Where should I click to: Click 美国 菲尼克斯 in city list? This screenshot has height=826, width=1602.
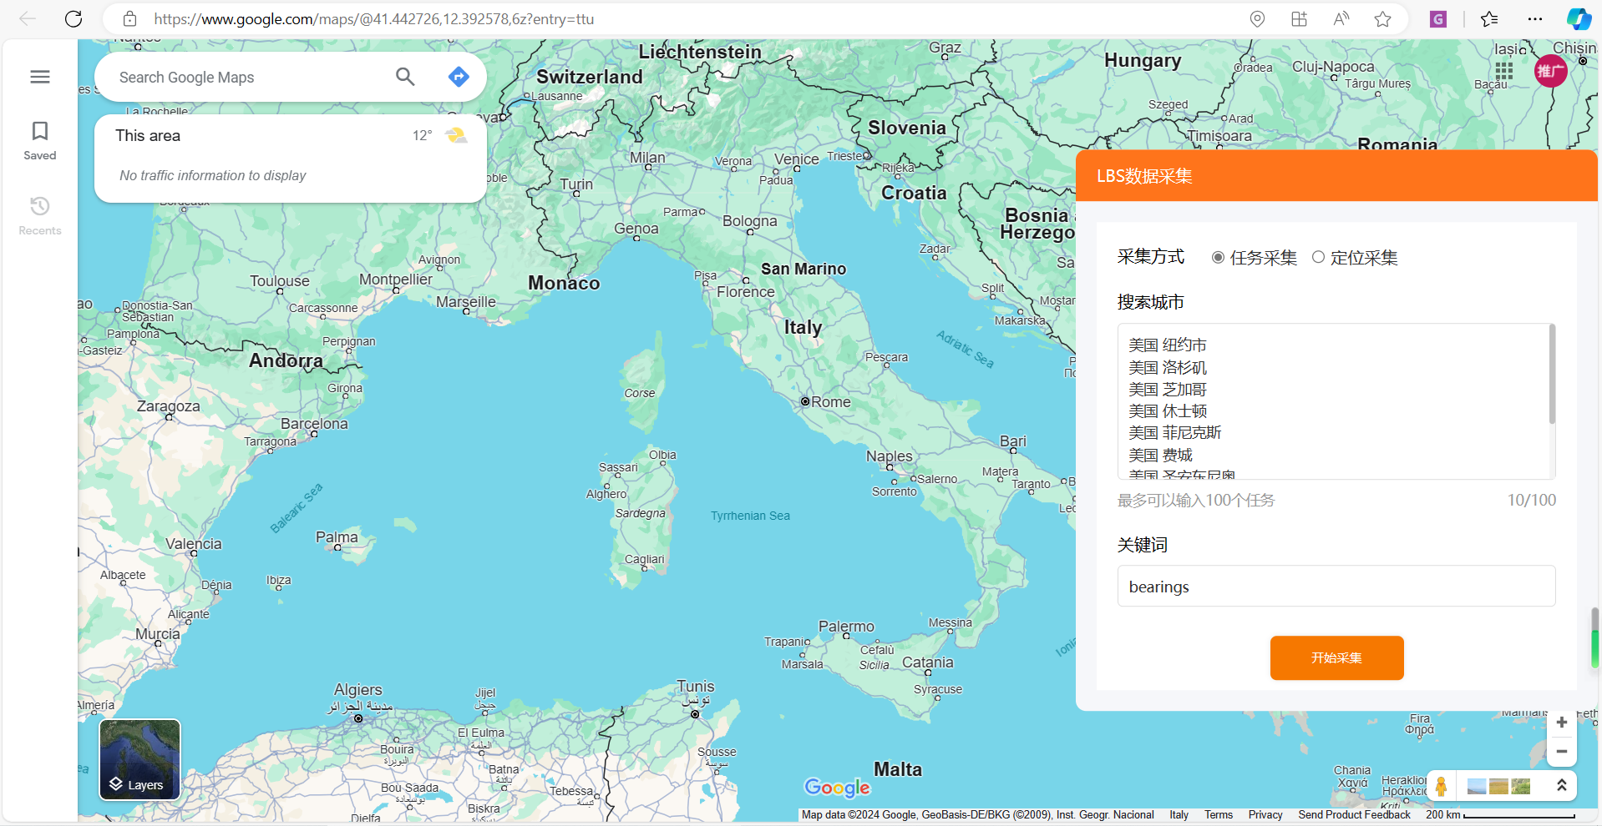pos(1175,433)
